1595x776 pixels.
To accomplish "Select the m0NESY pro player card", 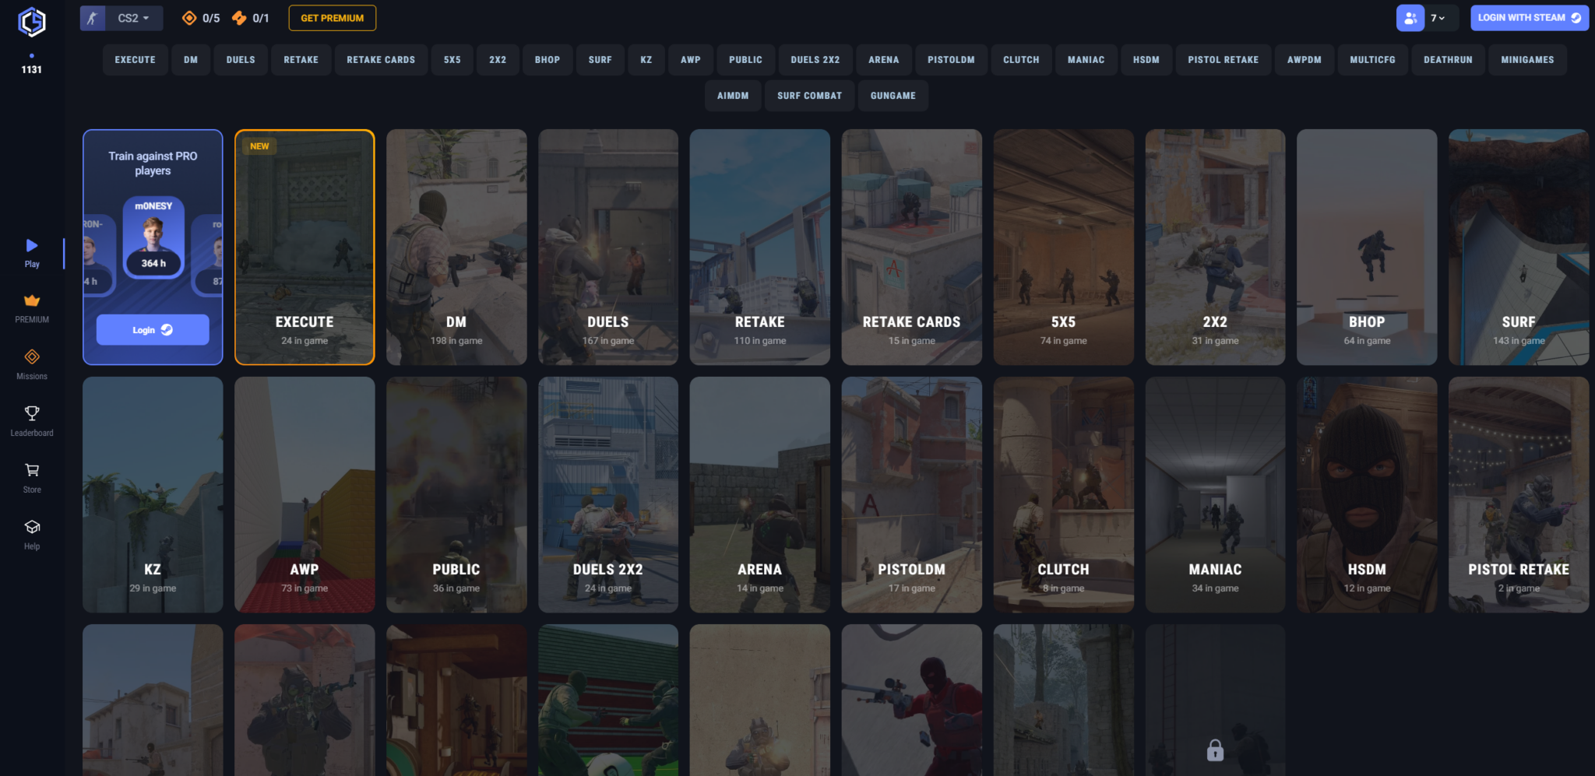I will tap(153, 237).
